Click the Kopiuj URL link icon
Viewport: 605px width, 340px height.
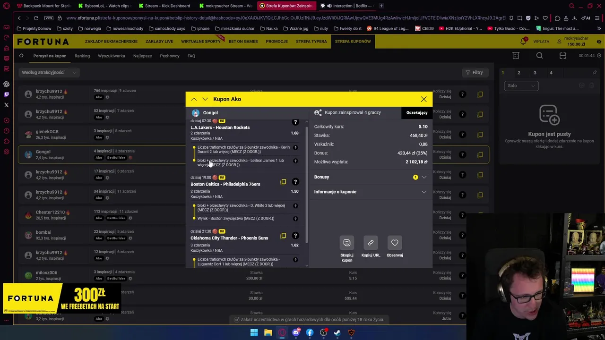(371, 243)
